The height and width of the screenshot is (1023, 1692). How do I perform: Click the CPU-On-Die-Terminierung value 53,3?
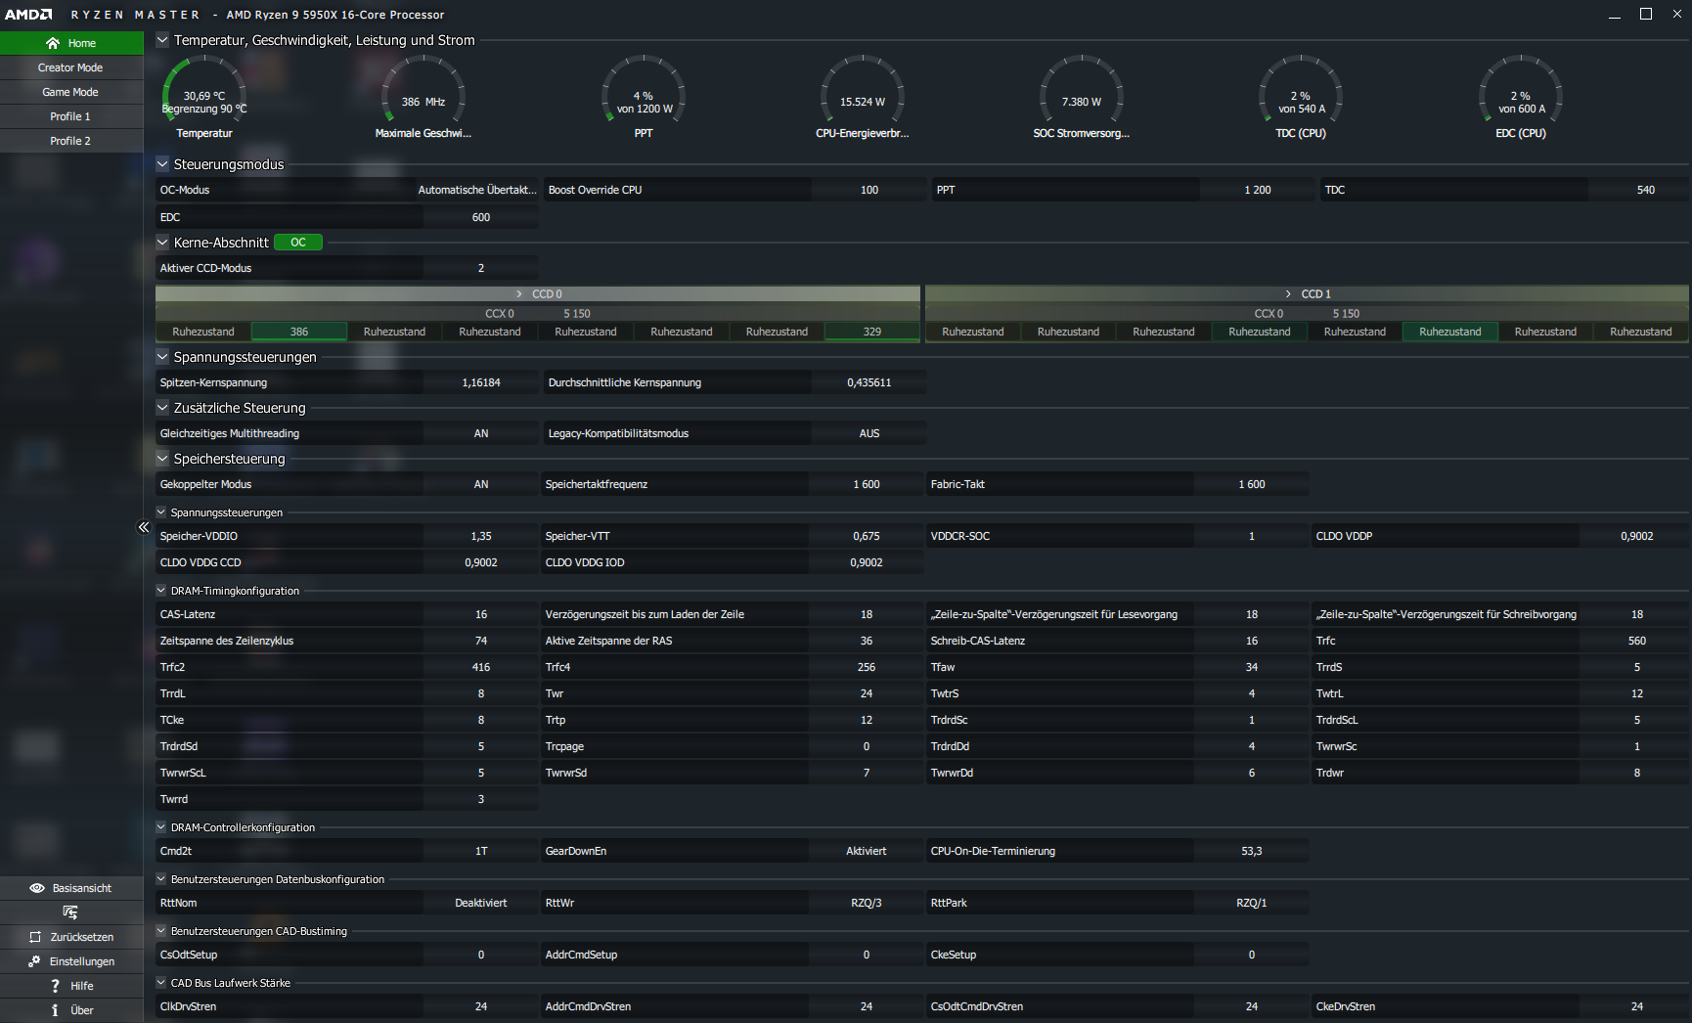1252,851
